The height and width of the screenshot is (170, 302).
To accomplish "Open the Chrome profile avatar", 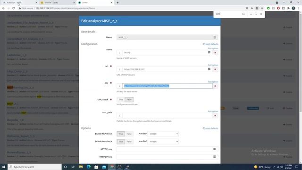I will (294, 8).
